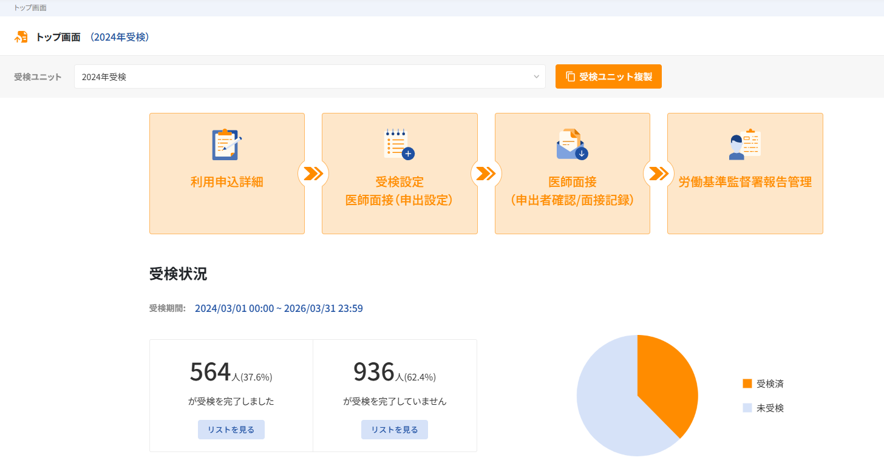Screen dimensions: 884x463
Task: Click the notepad-plus icon in 受検設定 card
Action: click(399, 144)
